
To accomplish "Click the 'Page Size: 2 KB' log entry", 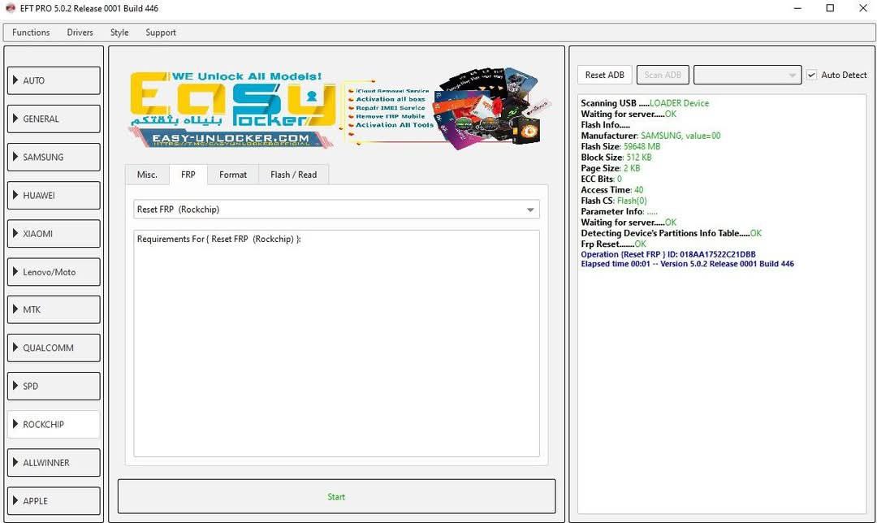I will [x=610, y=168].
